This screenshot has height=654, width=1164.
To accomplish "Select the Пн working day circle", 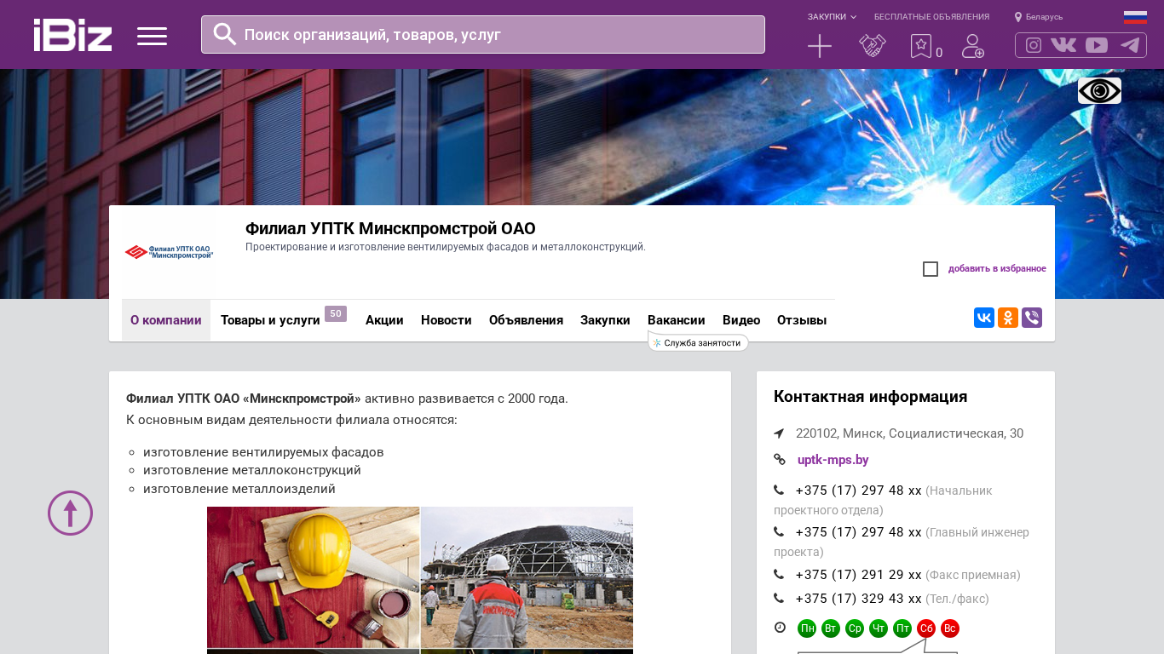I will click(807, 628).
